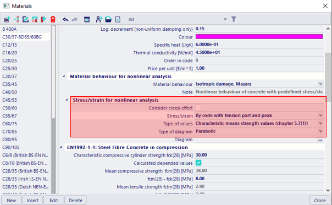Select C28/35 Irish I.S-EN material
This screenshot has height=205, width=332.
click(x=25, y=179)
